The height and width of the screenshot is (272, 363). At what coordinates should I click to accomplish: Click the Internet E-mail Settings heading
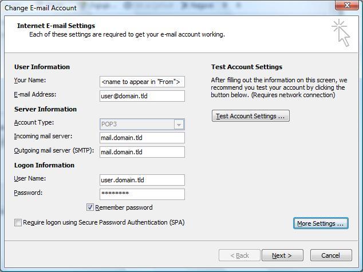(x=56, y=26)
